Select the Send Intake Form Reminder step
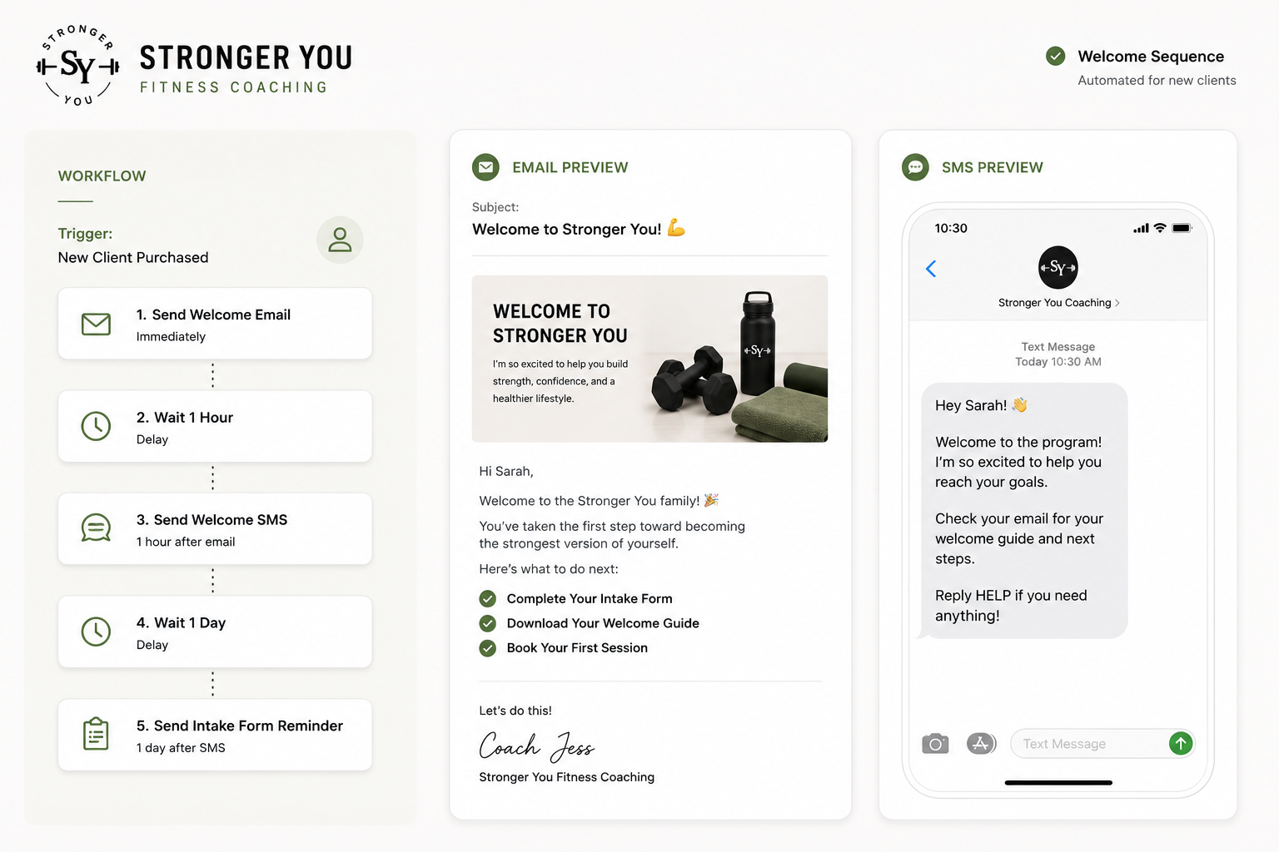This screenshot has height=852, width=1279. click(x=215, y=735)
